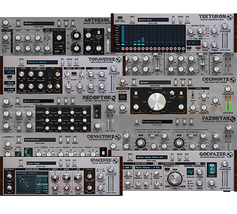Toggle first Tekturon tap step button
Screen dimensions: 237x214
tap(123, 49)
